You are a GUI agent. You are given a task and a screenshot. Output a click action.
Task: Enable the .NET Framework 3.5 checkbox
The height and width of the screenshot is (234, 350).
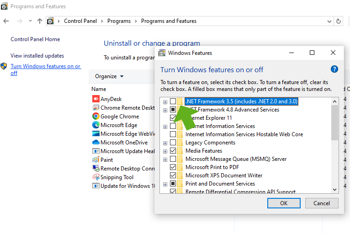(173, 101)
